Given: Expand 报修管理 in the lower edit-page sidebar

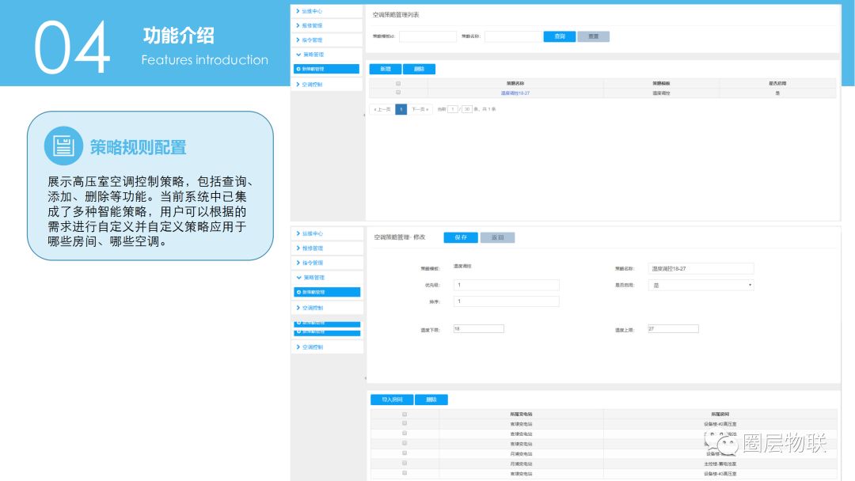Looking at the screenshot, I should [327, 248].
